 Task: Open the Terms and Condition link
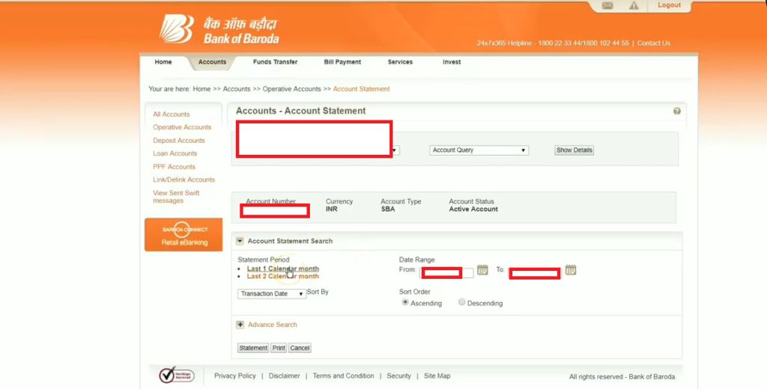coord(343,376)
